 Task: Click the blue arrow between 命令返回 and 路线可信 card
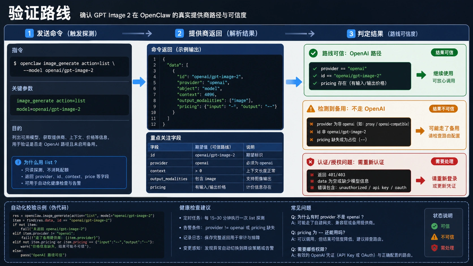click(x=294, y=82)
